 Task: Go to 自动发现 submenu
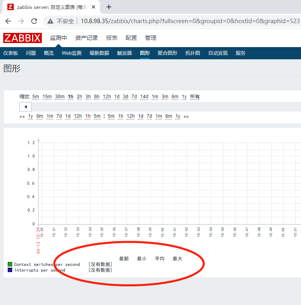(218, 53)
